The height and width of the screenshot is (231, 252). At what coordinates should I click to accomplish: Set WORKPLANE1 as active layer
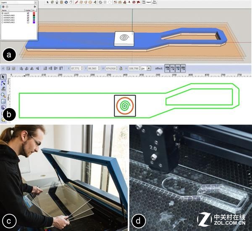(x=3, y=18)
